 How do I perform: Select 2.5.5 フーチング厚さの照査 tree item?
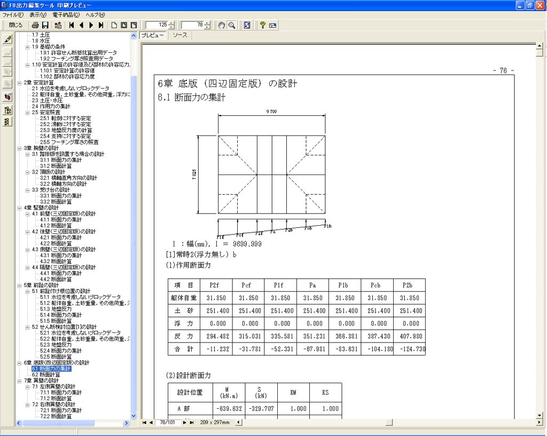pos(69,142)
